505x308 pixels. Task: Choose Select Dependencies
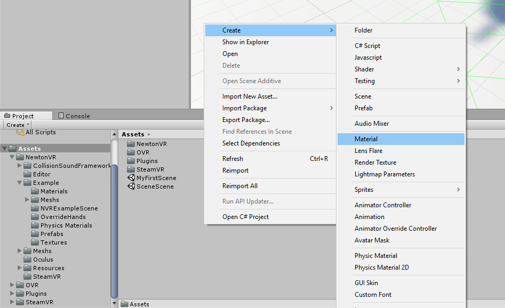270,143
